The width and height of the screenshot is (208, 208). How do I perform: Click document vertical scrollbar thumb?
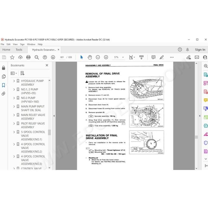[x=196, y=137]
